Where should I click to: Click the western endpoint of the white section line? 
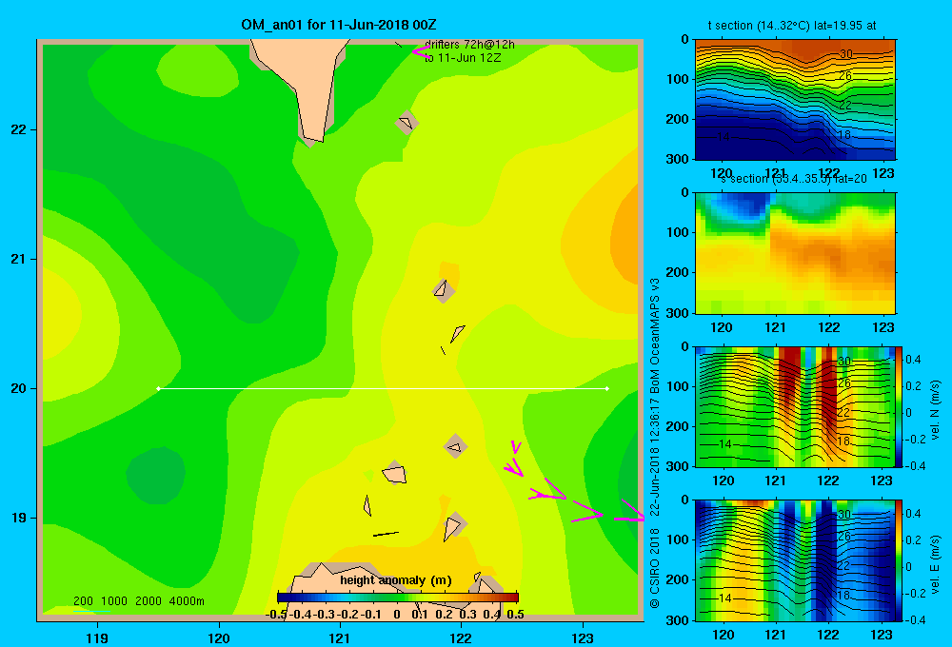coord(158,388)
